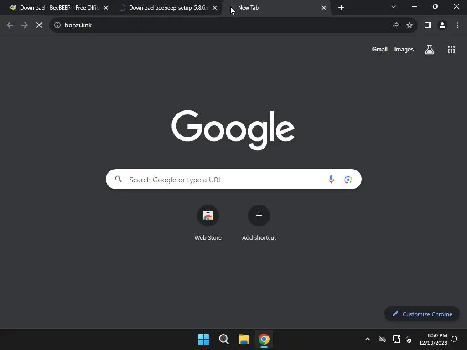Open the Chrome three-dot menu
Screen dimensions: 467x350
[x=457, y=26]
